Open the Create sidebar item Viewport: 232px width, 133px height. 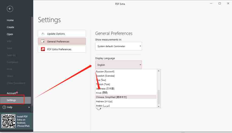pyautogui.click(x=10, y=27)
